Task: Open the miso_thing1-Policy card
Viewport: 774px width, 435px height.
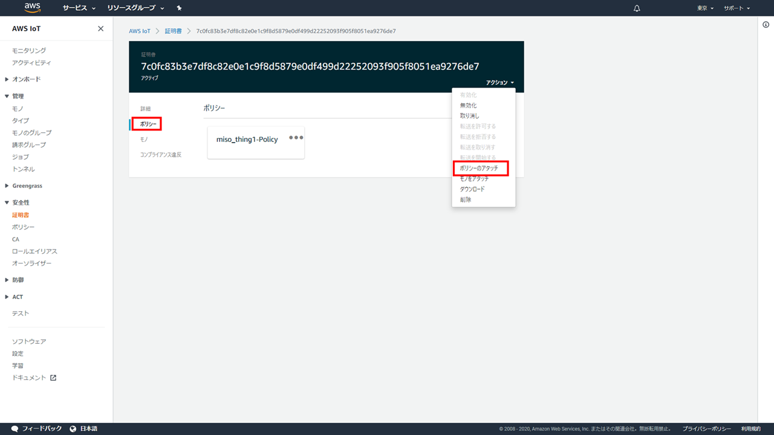Action: [247, 140]
